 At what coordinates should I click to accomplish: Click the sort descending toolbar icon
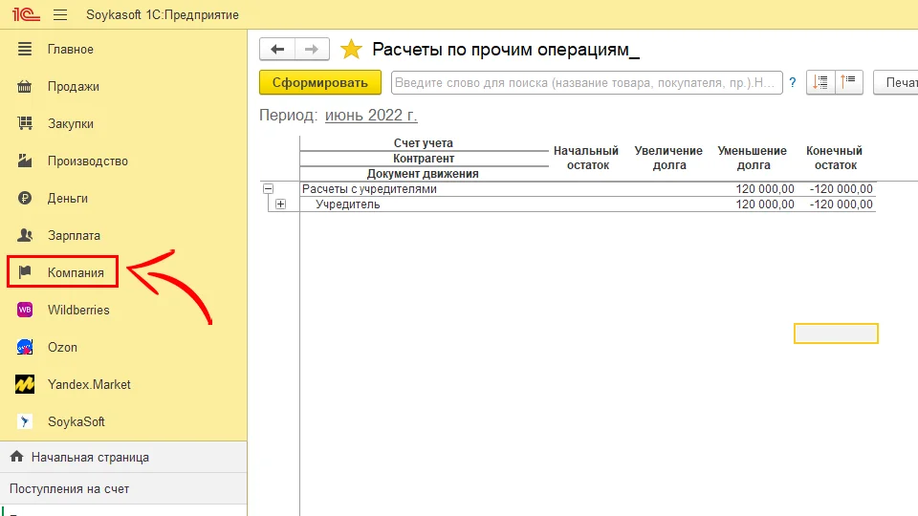pos(820,82)
